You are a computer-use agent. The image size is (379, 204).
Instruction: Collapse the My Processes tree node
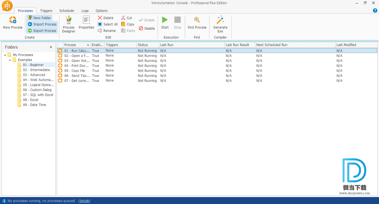point(5,55)
